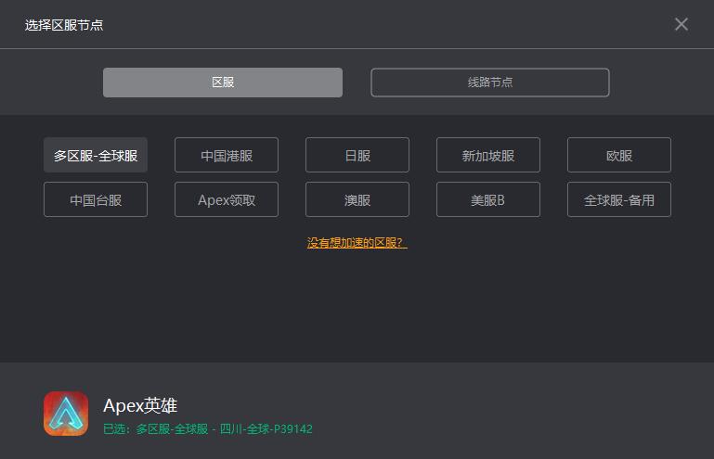Select 日服 server region
This screenshot has width=714, height=459.
[357, 156]
